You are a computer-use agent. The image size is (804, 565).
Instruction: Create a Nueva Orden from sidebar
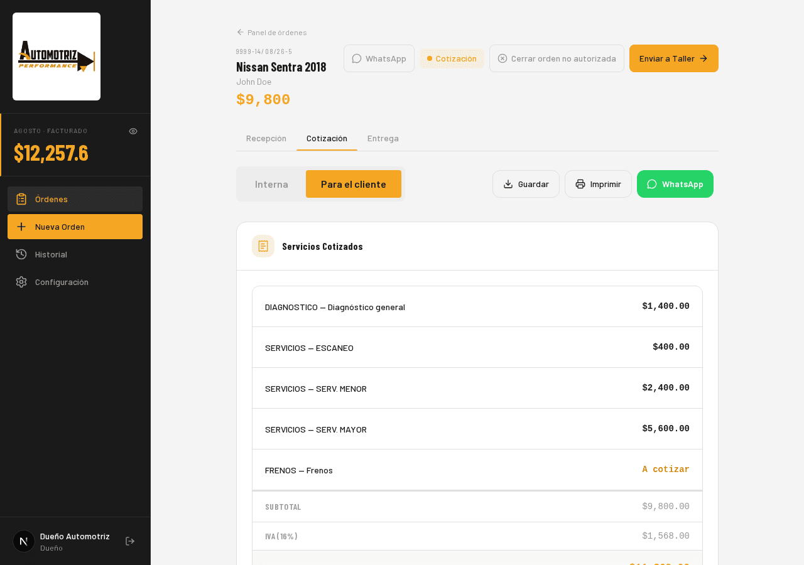pyautogui.click(x=75, y=227)
